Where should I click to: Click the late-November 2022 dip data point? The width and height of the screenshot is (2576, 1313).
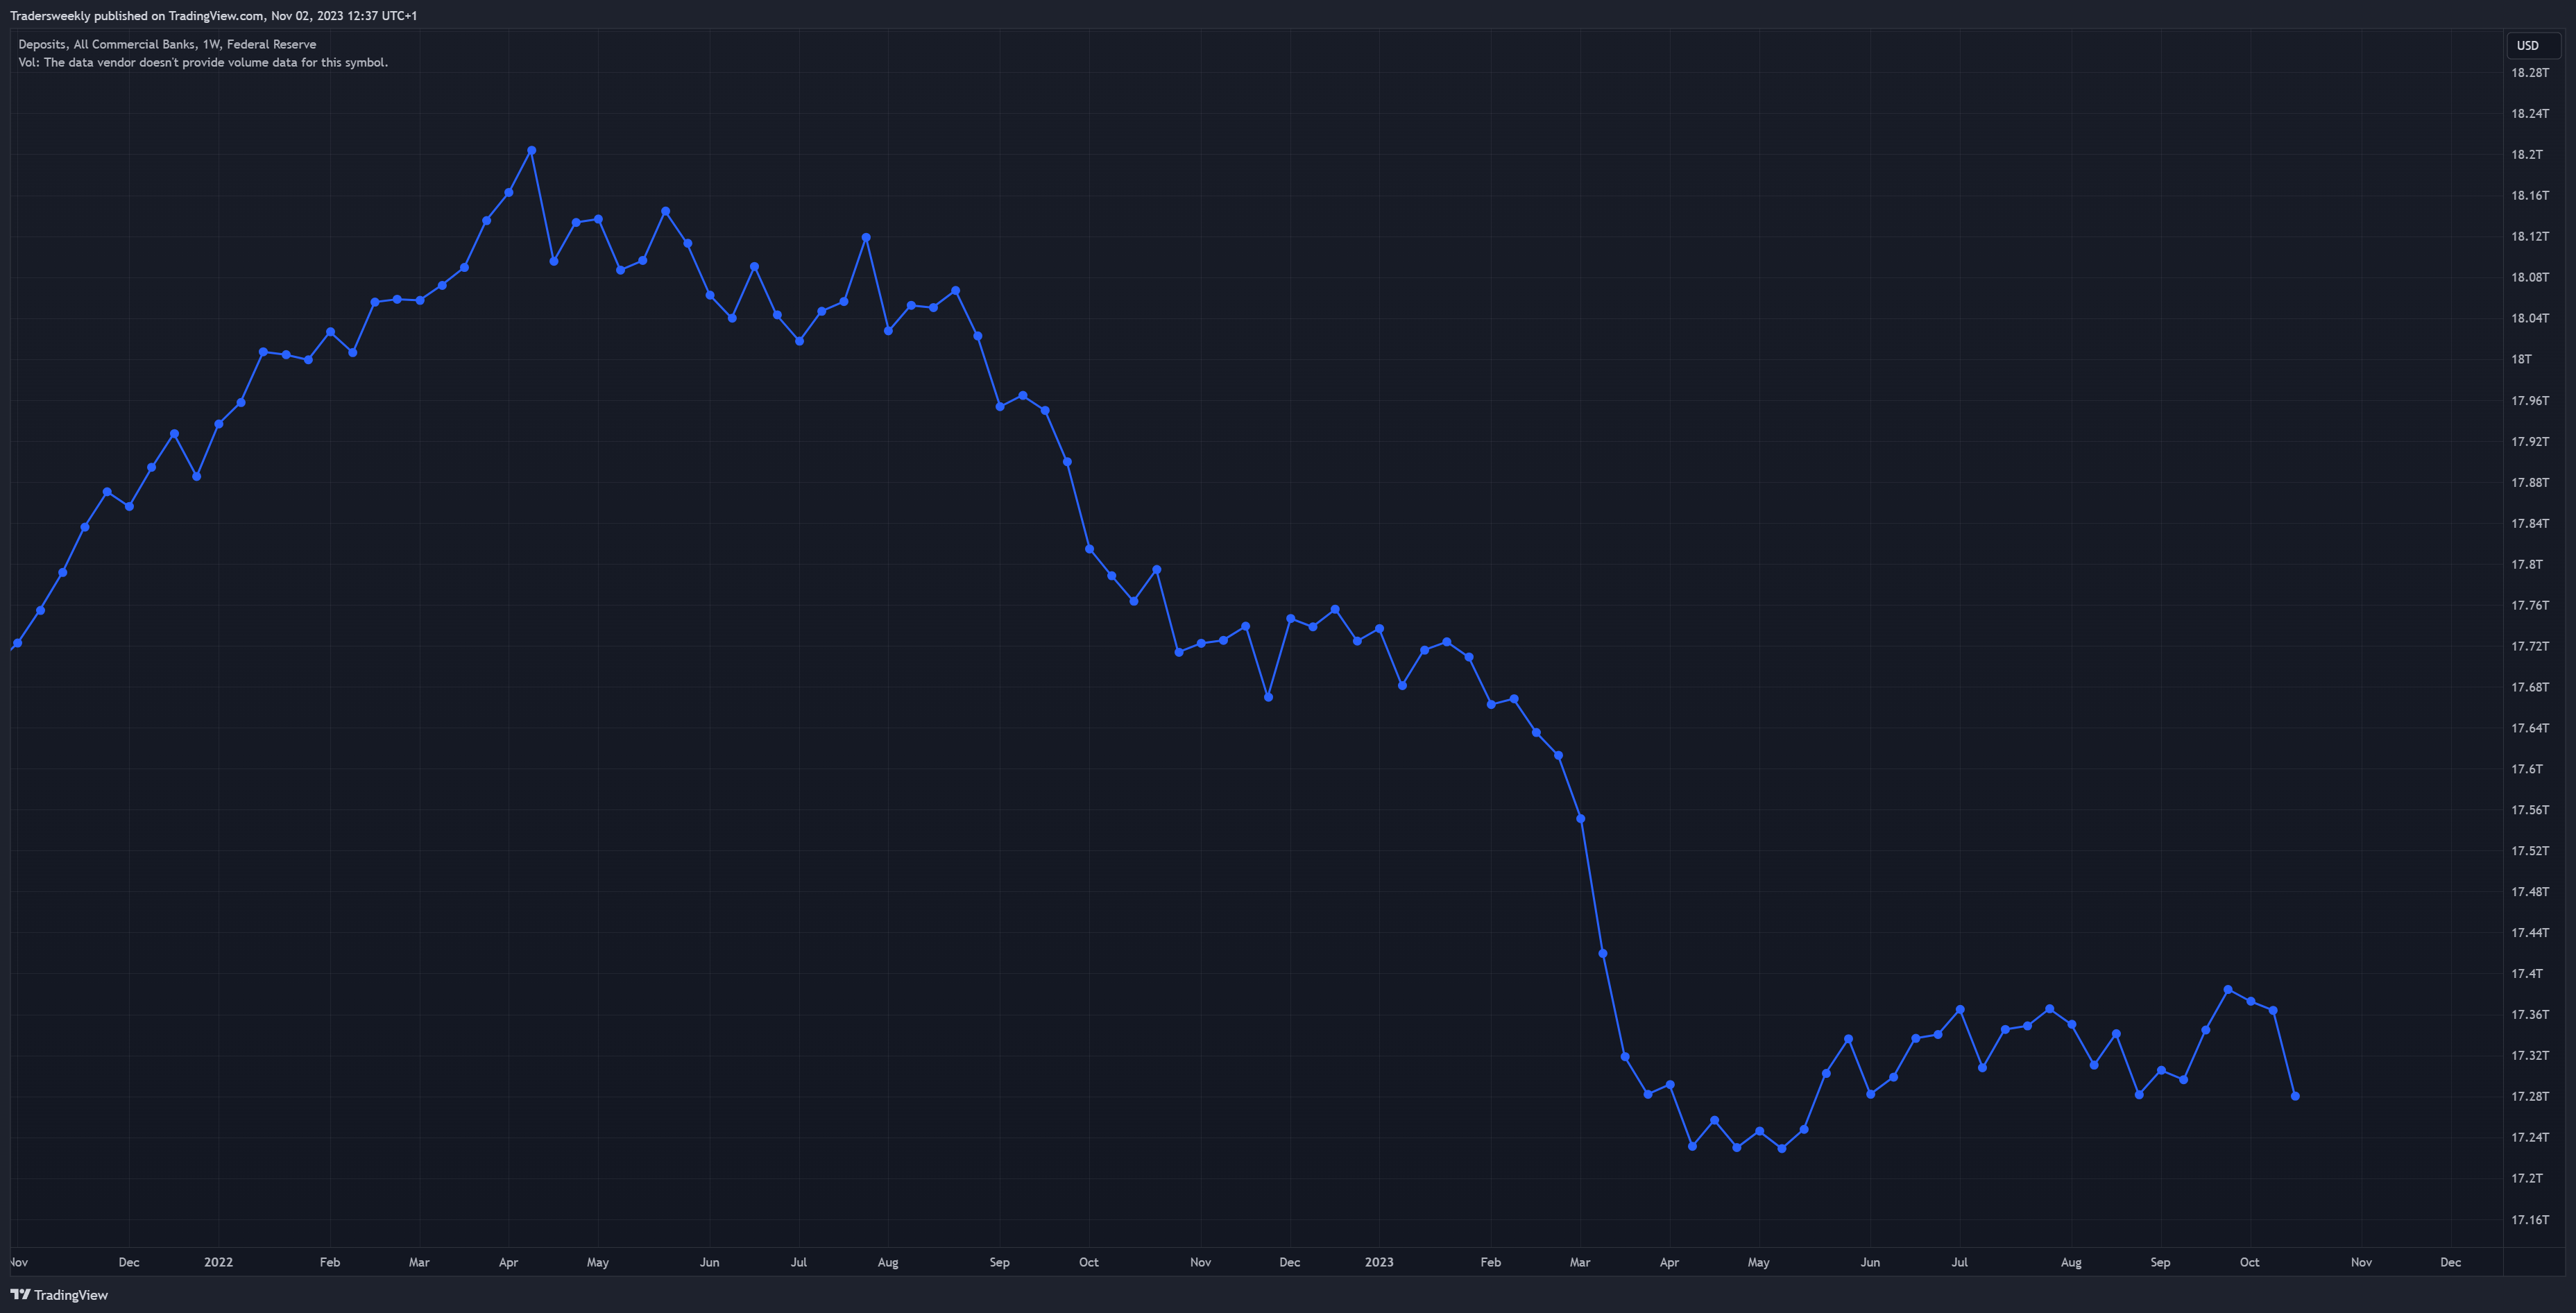(1268, 697)
